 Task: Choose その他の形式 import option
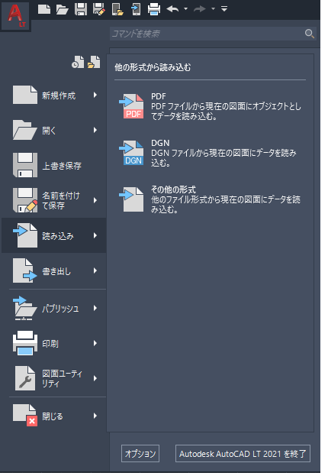tap(211, 199)
